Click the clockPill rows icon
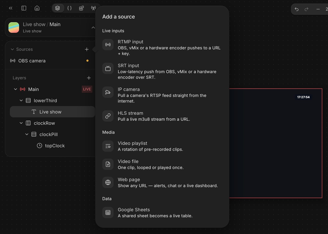This screenshot has width=328, height=234. [x=34, y=134]
